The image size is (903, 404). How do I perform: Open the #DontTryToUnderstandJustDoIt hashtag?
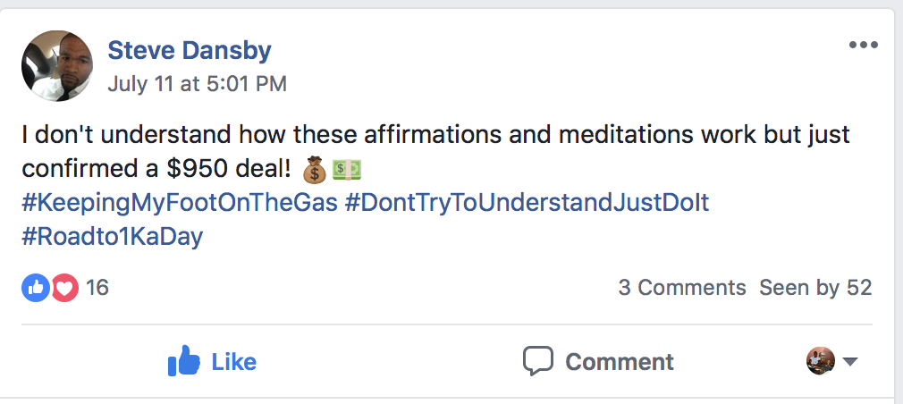[527, 203]
